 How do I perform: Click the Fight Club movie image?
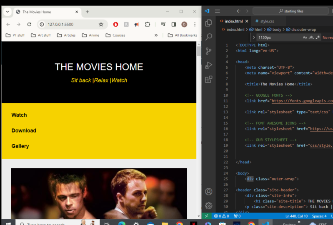(99, 193)
